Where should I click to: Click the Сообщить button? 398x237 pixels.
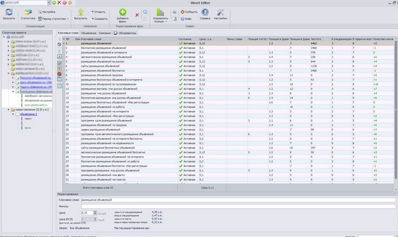[188, 11]
